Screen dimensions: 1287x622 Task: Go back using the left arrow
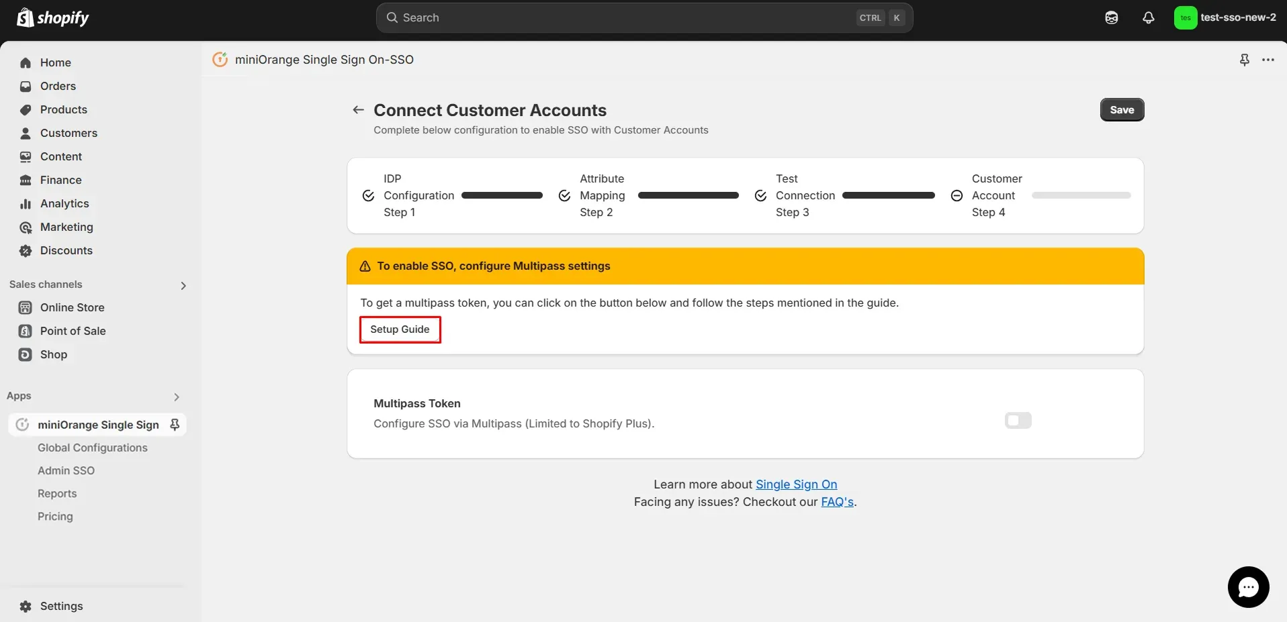[x=359, y=109]
